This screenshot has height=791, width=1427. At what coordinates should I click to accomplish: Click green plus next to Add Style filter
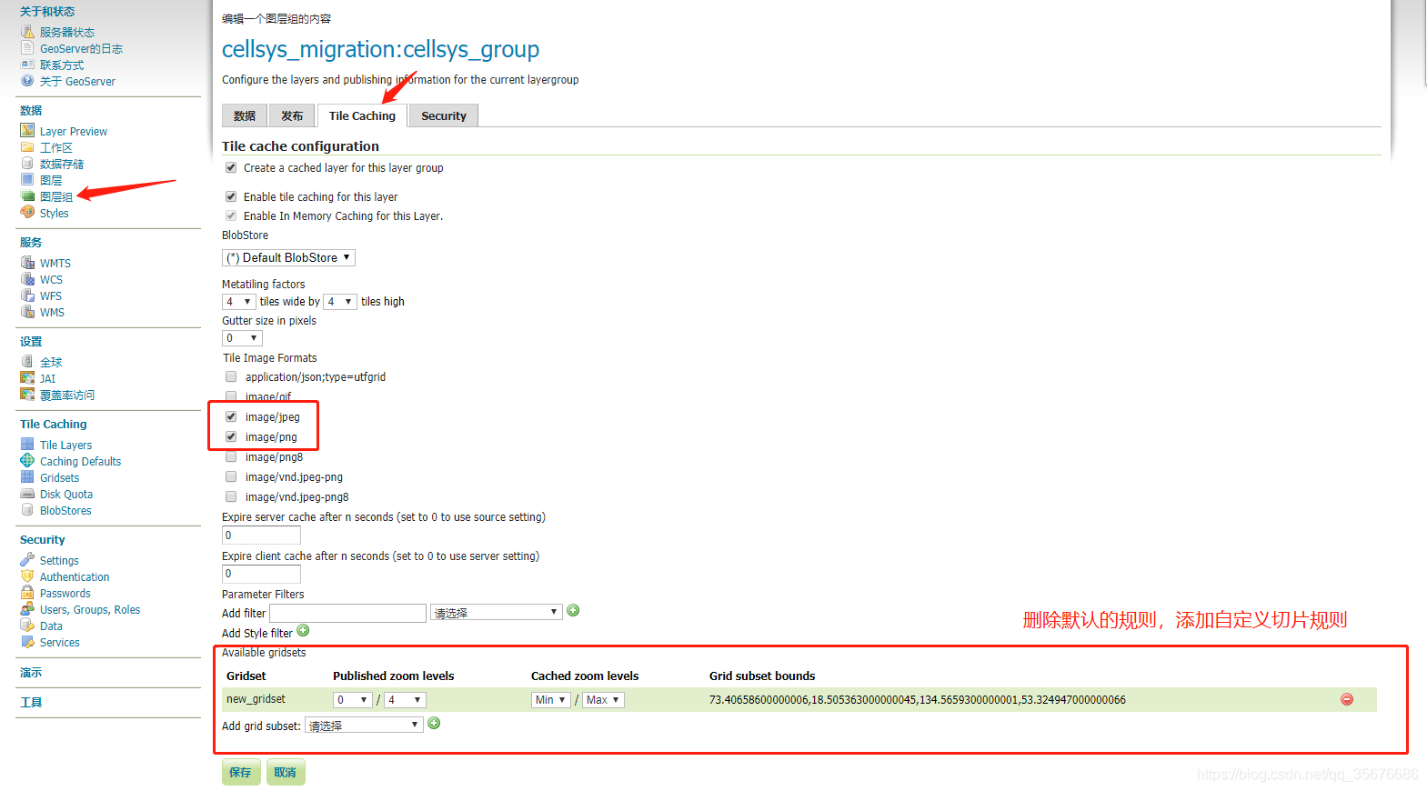pyautogui.click(x=303, y=631)
